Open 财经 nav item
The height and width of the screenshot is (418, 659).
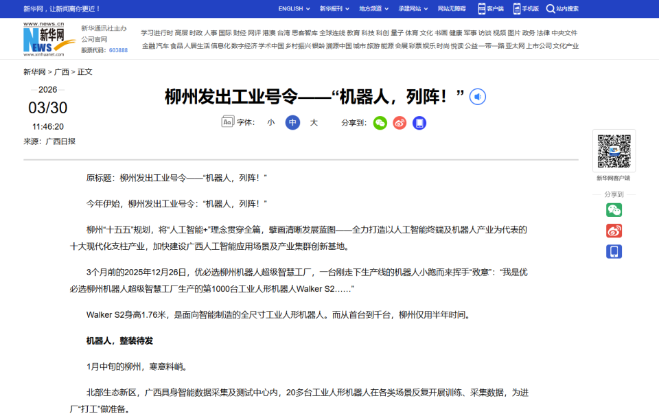240,33
